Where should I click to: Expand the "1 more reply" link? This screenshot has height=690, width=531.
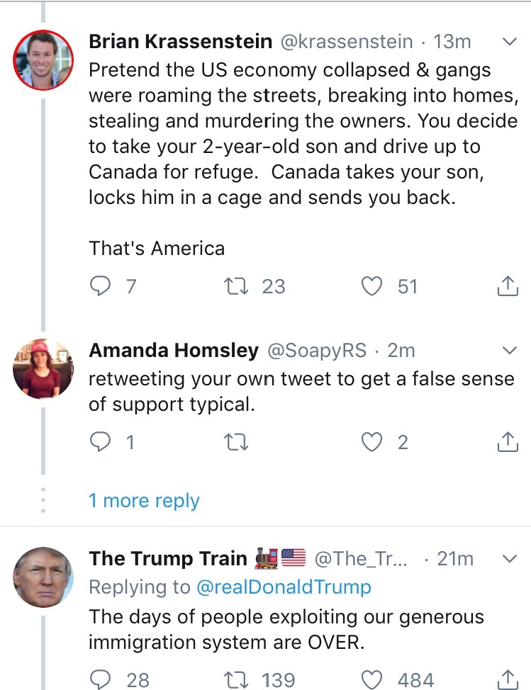pos(144,501)
